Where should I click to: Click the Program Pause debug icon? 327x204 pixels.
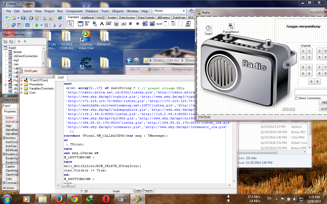point(46,25)
